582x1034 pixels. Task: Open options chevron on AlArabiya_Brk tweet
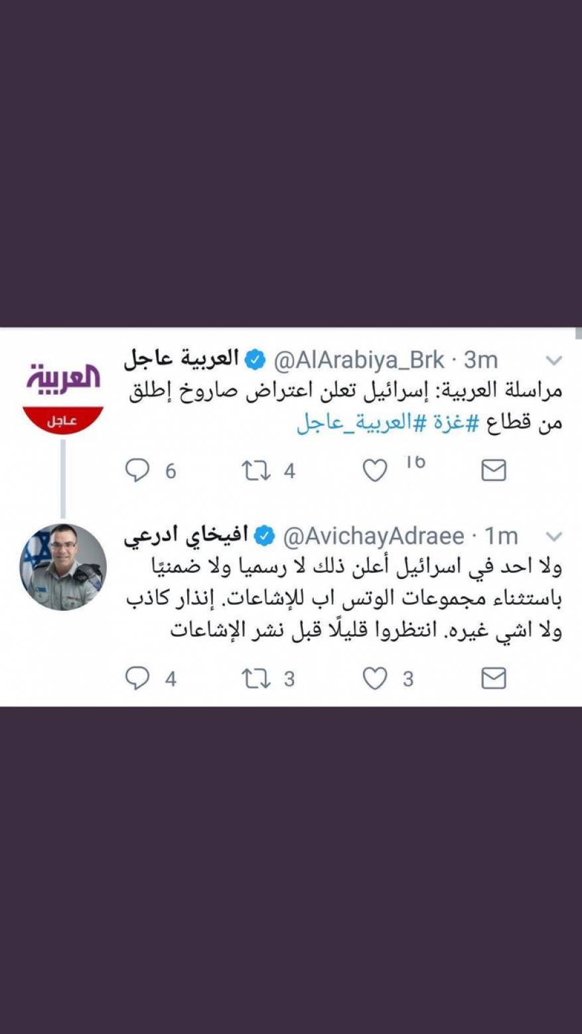[553, 361]
